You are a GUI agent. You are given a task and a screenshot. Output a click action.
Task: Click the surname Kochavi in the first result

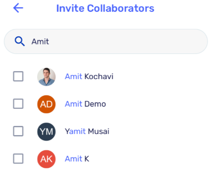coord(99,77)
